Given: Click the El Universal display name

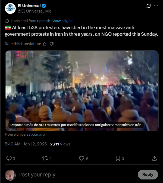Looking at the screenshot, I should (x=29, y=6).
